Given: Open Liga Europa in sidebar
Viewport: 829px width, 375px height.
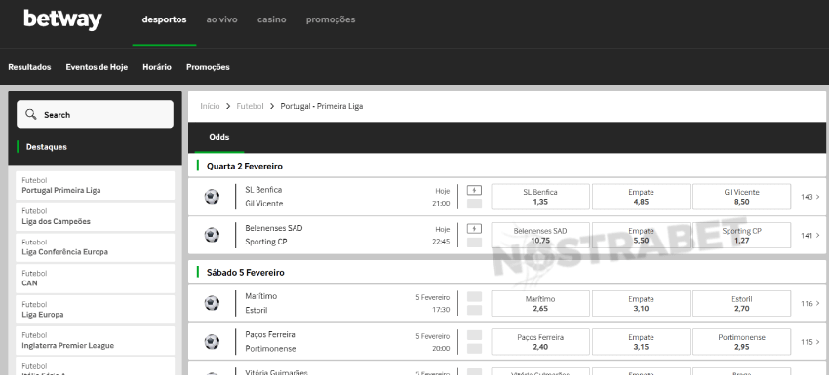Looking at the screenshot, I should click(96, 310).
